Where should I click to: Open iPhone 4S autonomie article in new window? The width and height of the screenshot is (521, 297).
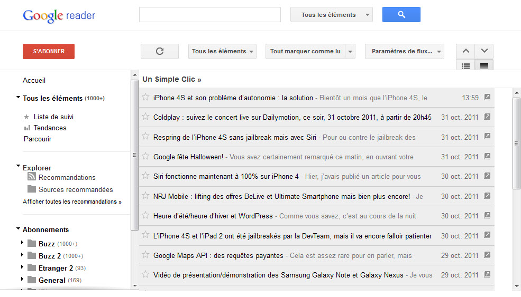click(487, 97)
